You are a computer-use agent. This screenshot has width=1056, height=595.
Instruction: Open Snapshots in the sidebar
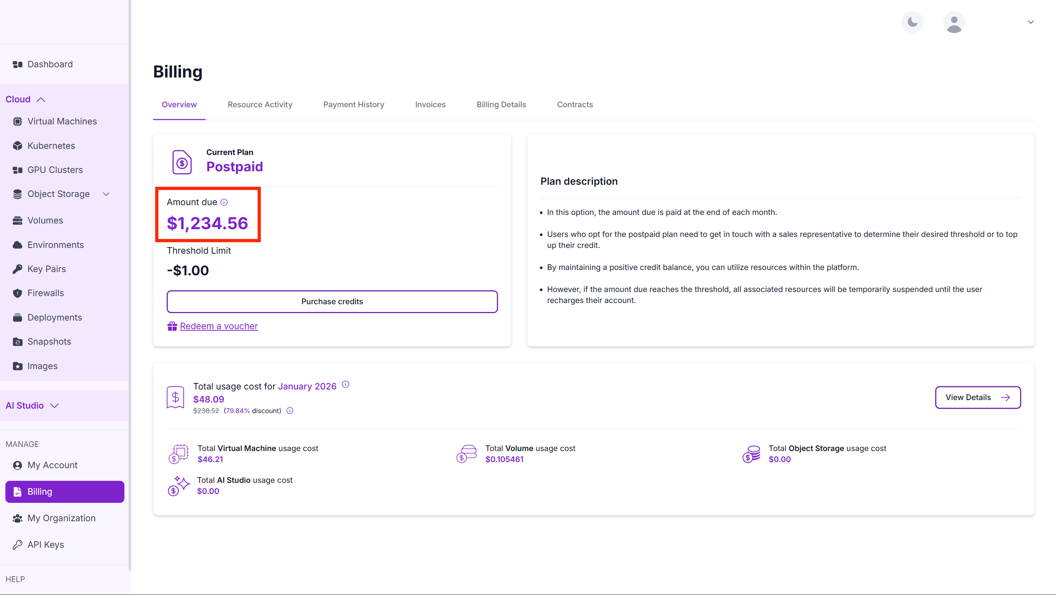point(49,341)
